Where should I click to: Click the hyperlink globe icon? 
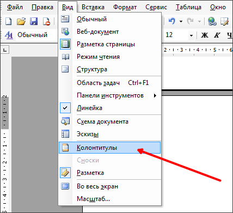(x=212, y=21)
